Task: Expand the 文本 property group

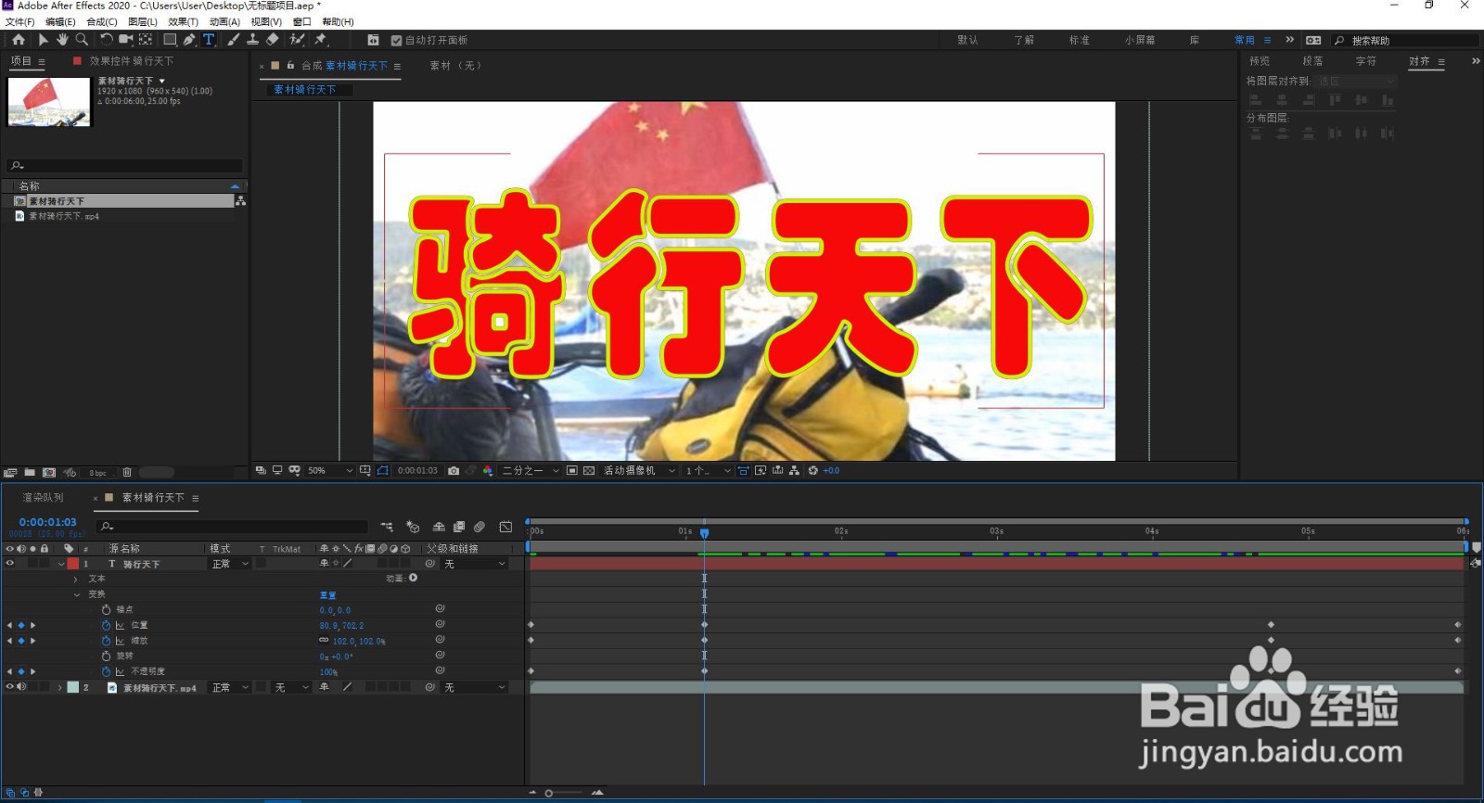Action: [76, 579]
